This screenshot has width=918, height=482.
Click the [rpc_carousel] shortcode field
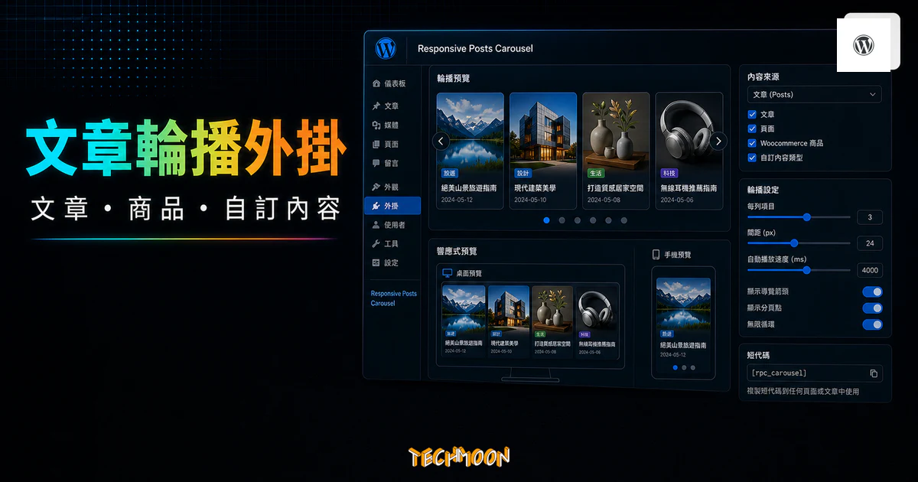click(x=815, y=373)
